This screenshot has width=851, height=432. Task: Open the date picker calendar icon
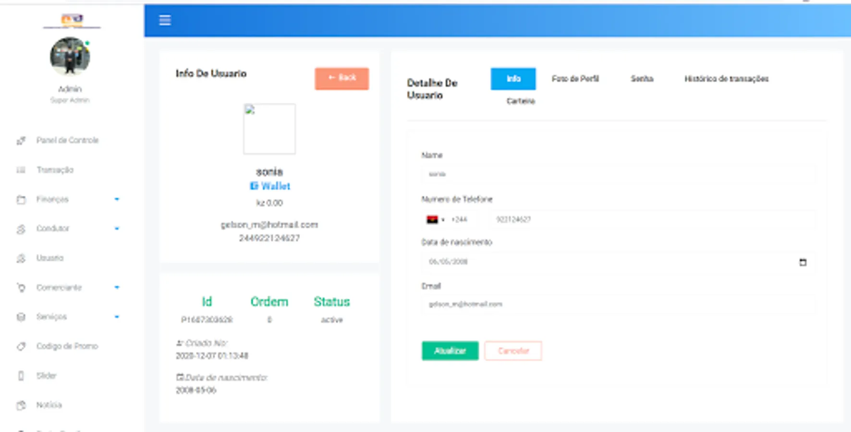pos(802,262)
